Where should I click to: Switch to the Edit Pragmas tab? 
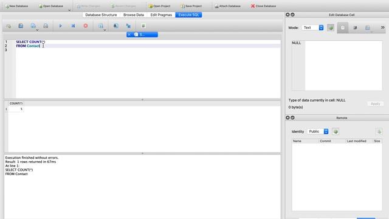pyautogui.click(x=161, y=15)
